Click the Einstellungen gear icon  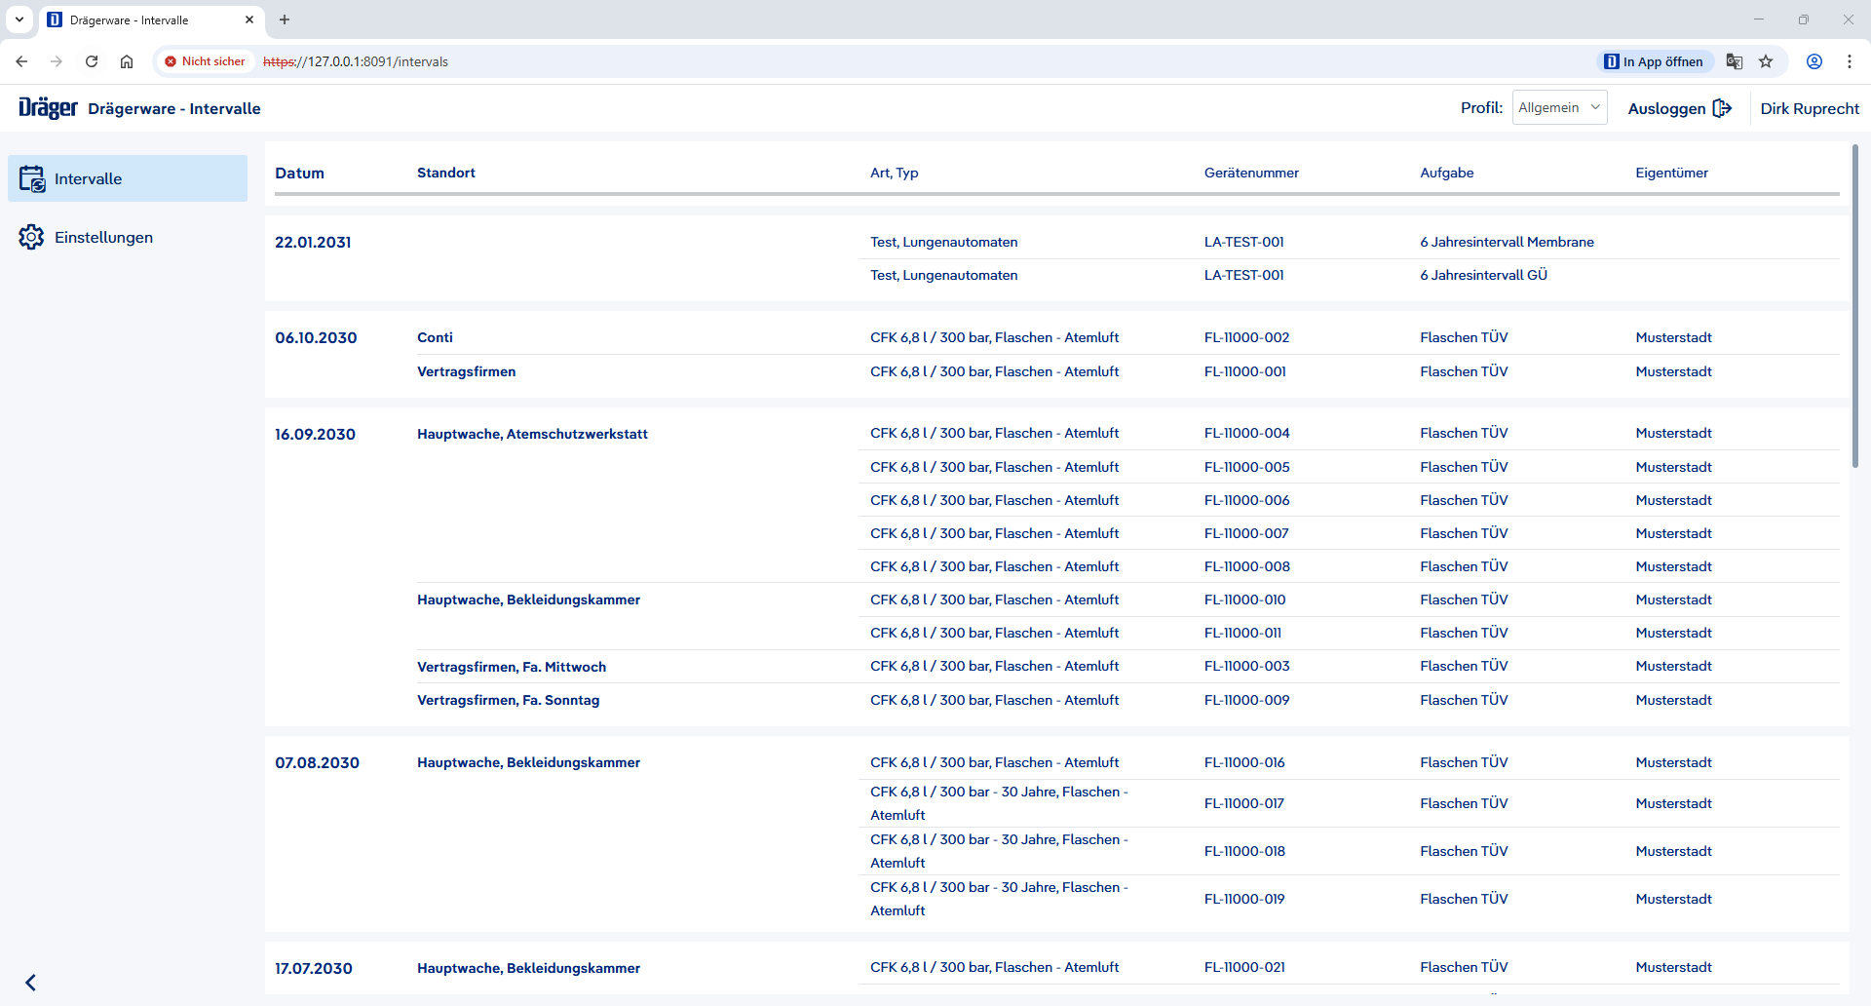(x=31, y=238)
